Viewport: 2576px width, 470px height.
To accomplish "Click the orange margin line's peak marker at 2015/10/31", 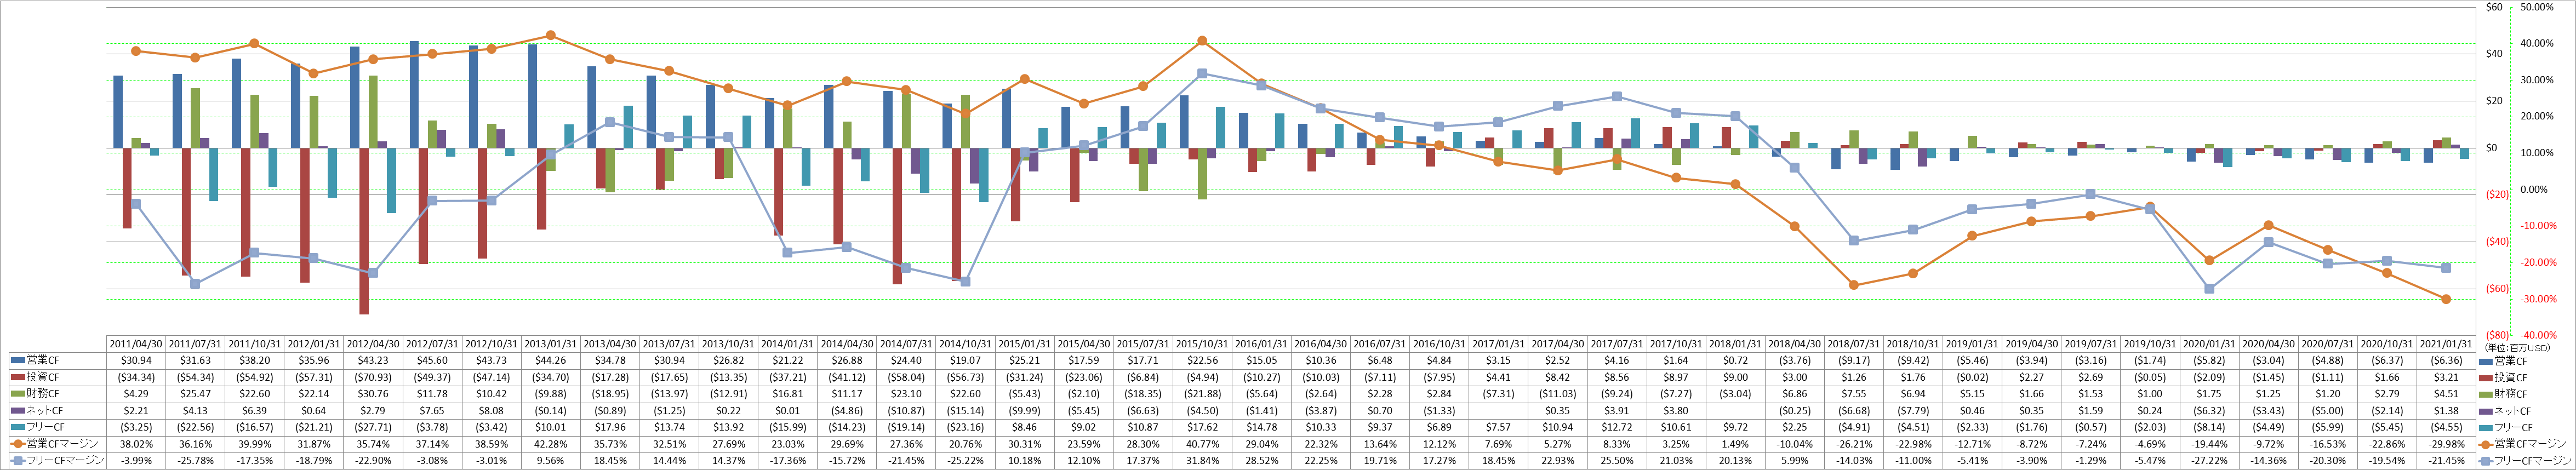I will point(1202,41).
